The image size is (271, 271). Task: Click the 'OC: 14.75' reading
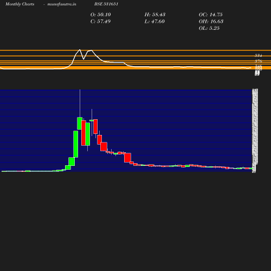pyautogui.click(x=210, y=15)
